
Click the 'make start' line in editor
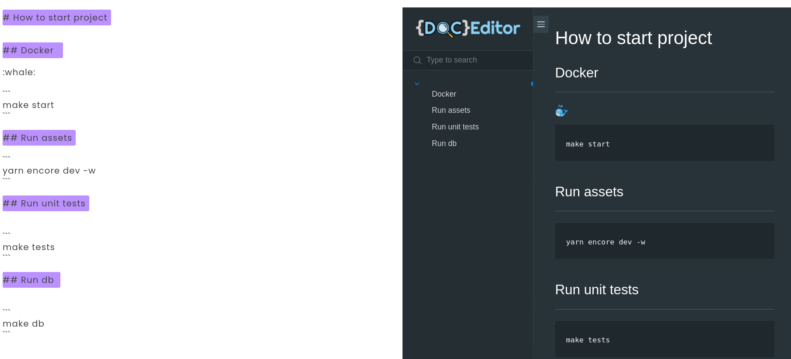28,105
